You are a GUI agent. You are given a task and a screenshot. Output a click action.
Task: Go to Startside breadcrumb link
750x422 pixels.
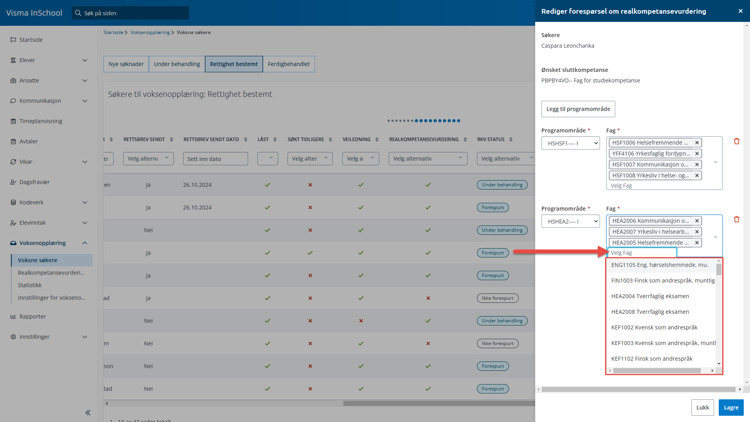[113, 32]
